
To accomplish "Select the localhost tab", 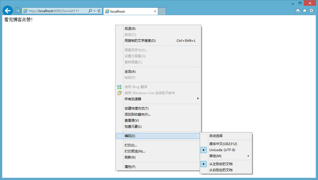I will 131,11.
